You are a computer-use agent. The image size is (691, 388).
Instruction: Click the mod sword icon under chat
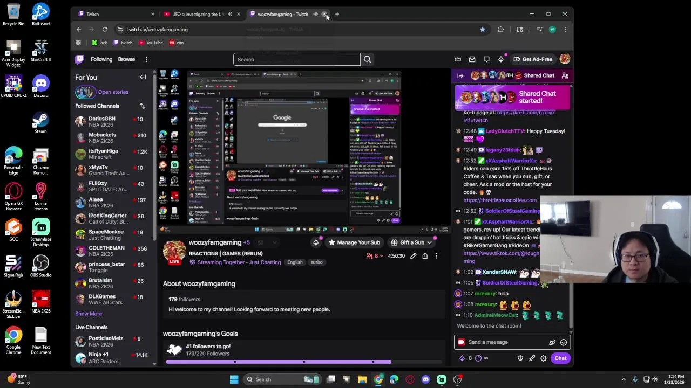click(532, 358)
